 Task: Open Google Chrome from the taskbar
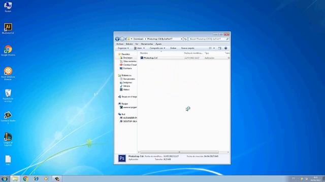tap(26, 178)
